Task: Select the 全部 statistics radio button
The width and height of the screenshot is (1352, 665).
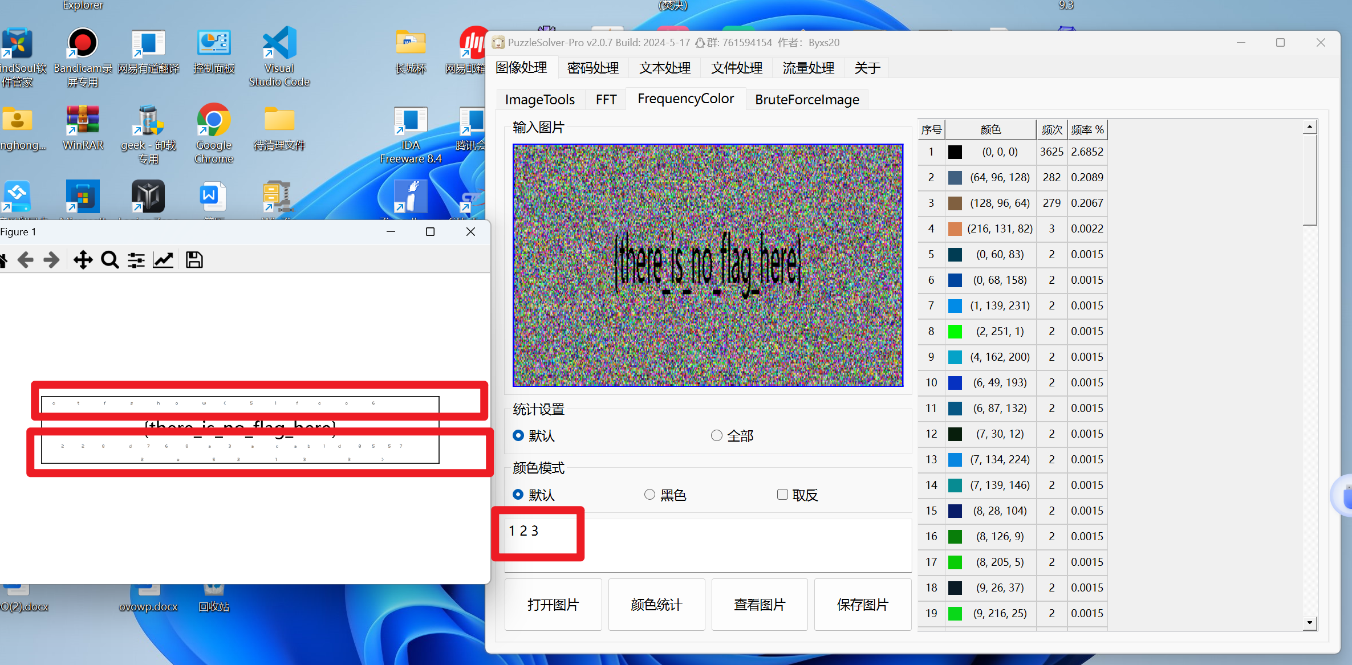Action: pyautogui.click(x=717, y=436)
